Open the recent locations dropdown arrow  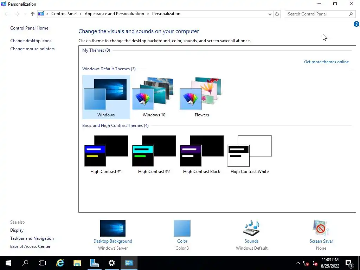pyautogui.click(x=25, y=14)
